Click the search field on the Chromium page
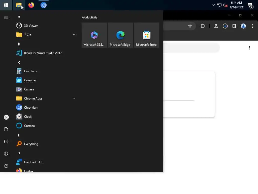The image size is (258, 194). (191, 48)
